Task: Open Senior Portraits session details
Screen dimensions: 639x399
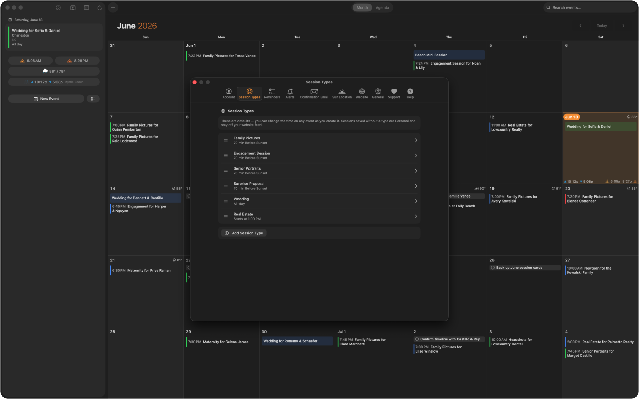Action: pyautogui.click(x=319, y=171)
